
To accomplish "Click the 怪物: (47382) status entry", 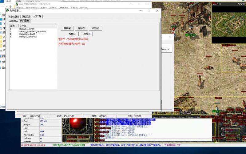I will [99, 116].
